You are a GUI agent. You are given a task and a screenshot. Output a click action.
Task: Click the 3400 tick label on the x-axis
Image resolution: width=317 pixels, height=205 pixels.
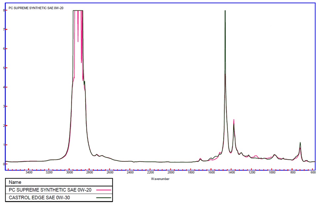click(29, 172)
